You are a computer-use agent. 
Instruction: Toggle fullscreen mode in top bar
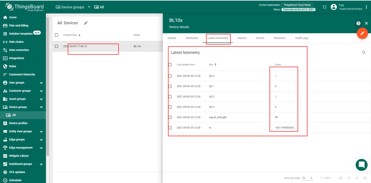tap(324, 7)
